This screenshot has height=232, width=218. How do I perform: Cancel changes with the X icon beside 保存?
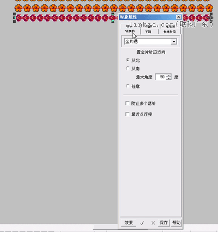153,223
